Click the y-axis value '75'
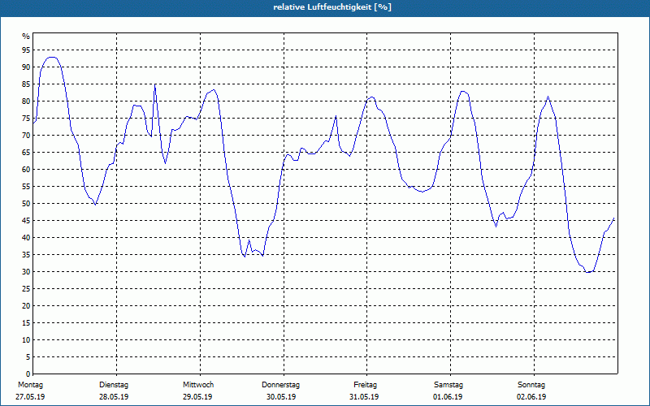This screenshot has width=650, height=406. 26,118
